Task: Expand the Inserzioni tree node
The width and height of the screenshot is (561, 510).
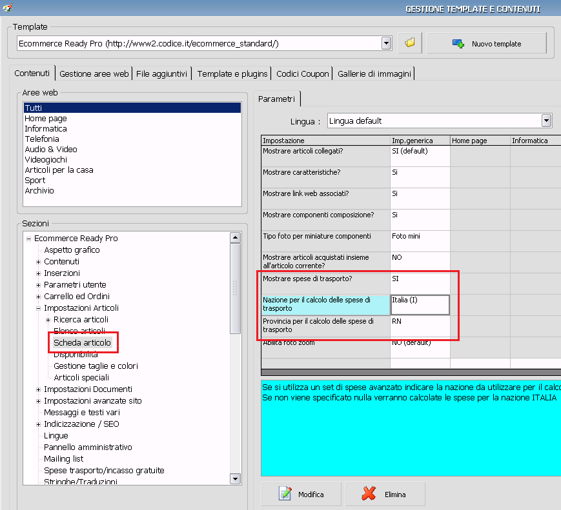Action: click(x=38, y=273)
